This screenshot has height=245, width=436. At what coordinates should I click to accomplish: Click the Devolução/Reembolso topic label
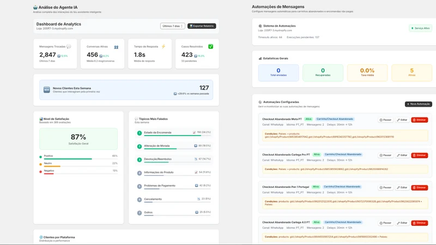158,159
